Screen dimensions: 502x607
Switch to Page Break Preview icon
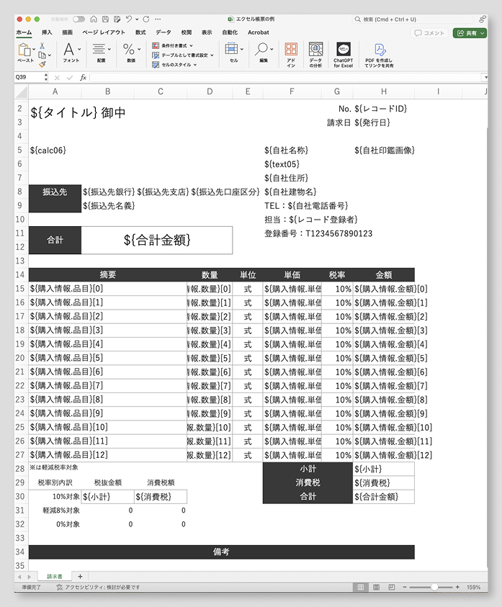[392, 588]
